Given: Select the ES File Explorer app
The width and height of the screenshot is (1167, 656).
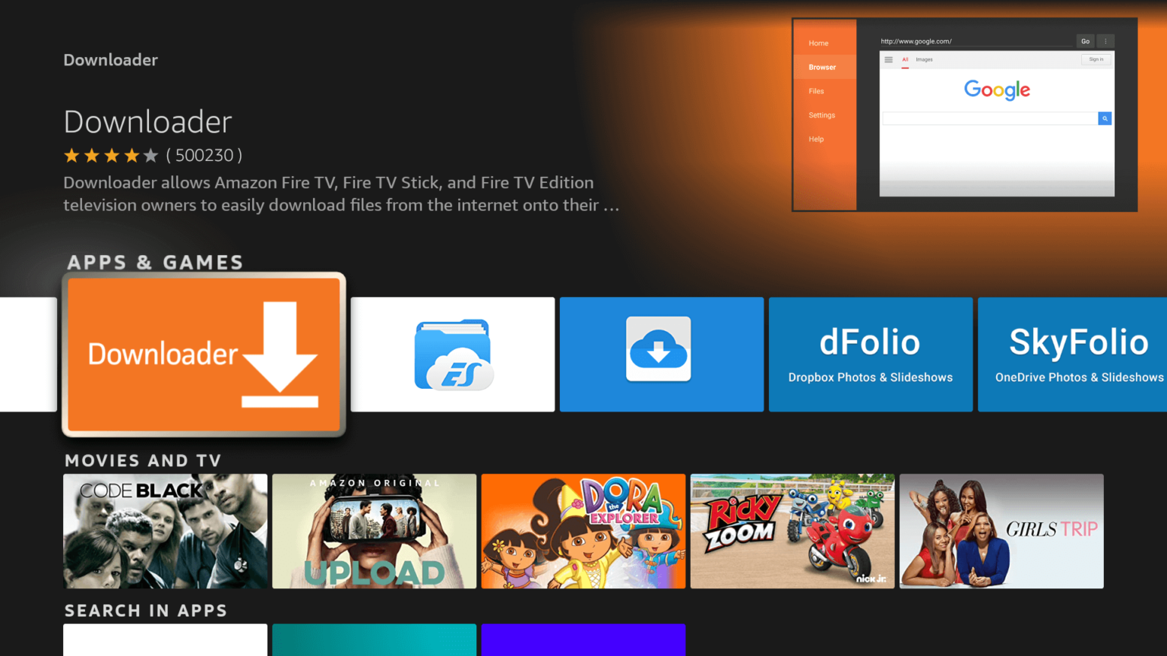Looking at the screenshot, I should point(453,355).
